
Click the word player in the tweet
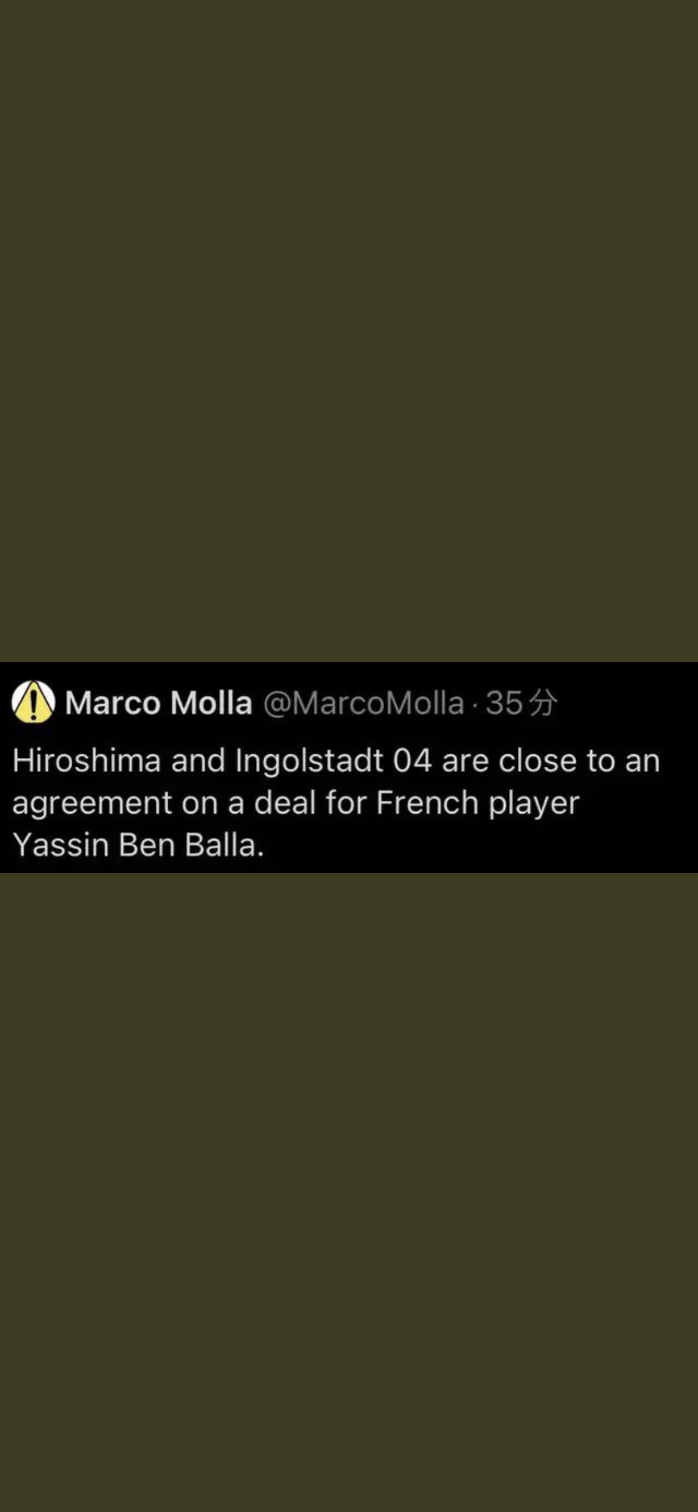(x=534, y=804)
